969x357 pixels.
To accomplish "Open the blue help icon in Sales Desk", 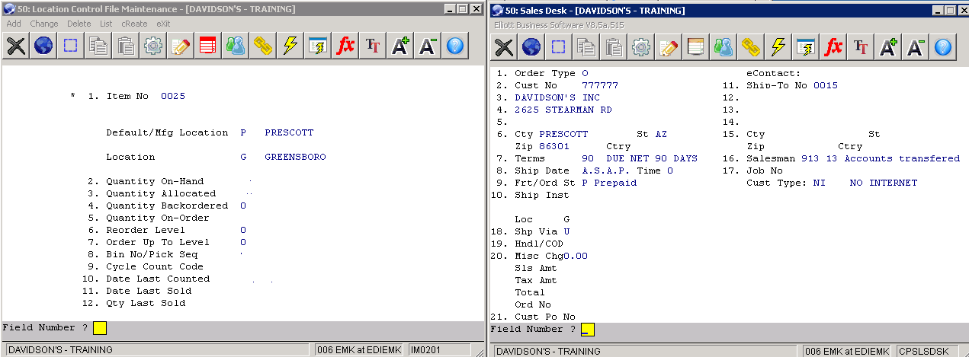I will point(943,47).
